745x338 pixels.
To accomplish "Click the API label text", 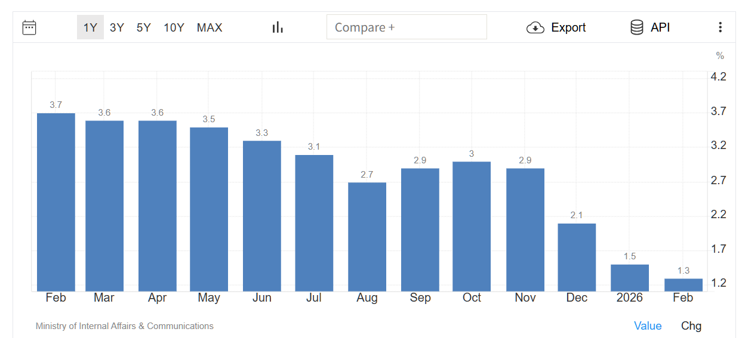I will pos(660,27).
